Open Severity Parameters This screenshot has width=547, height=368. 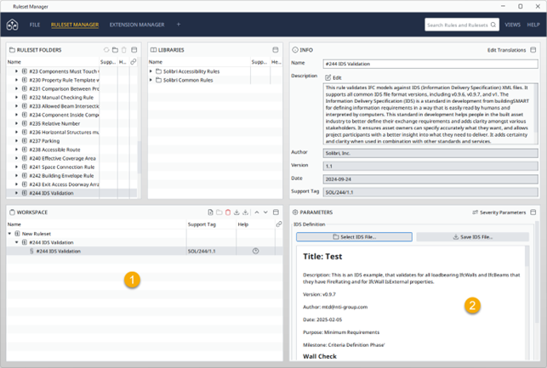point(499,212)
